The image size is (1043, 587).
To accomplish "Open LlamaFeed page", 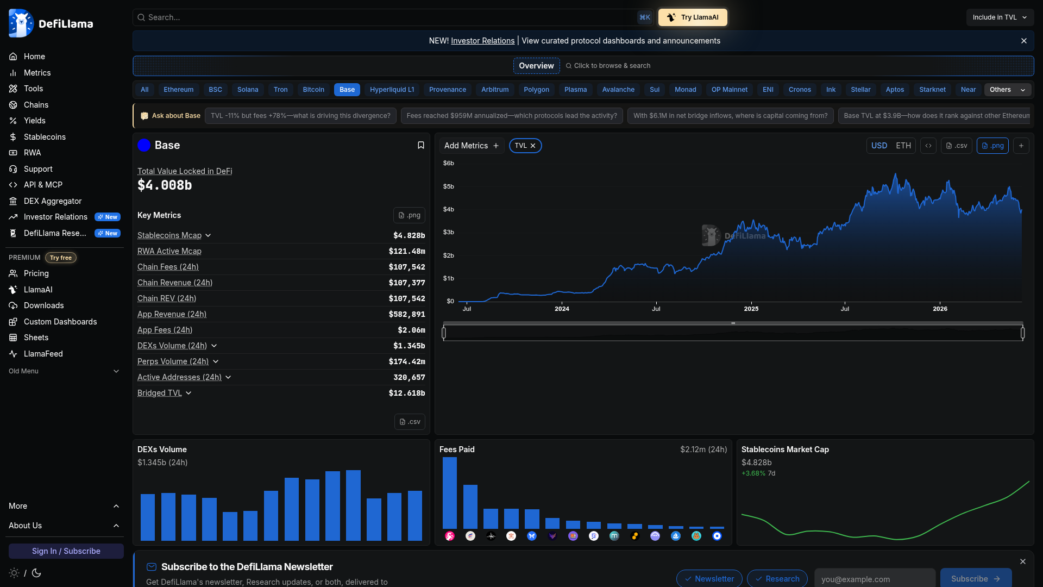I will [43, 354].
